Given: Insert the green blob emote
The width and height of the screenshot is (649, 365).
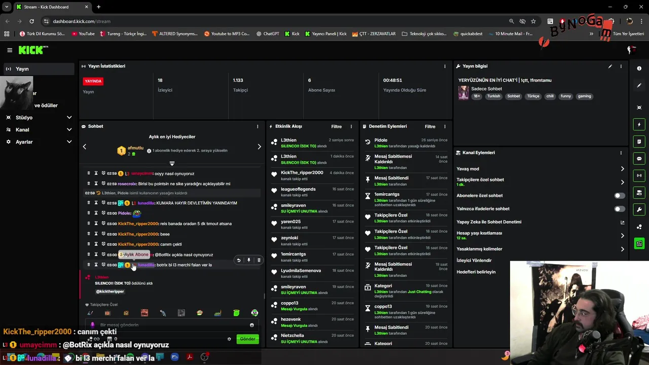Looking at the screenshot, I should (x=236, y=313).
